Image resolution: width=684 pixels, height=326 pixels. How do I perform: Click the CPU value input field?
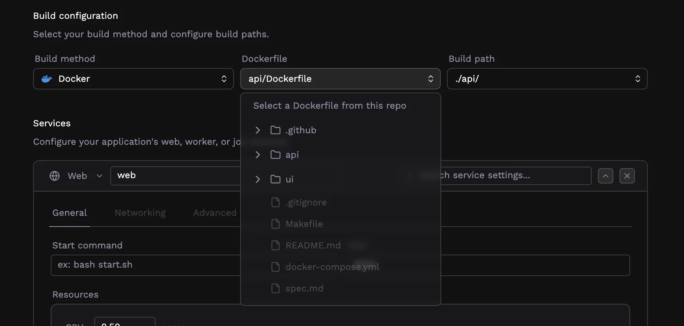tap(125, 322)
